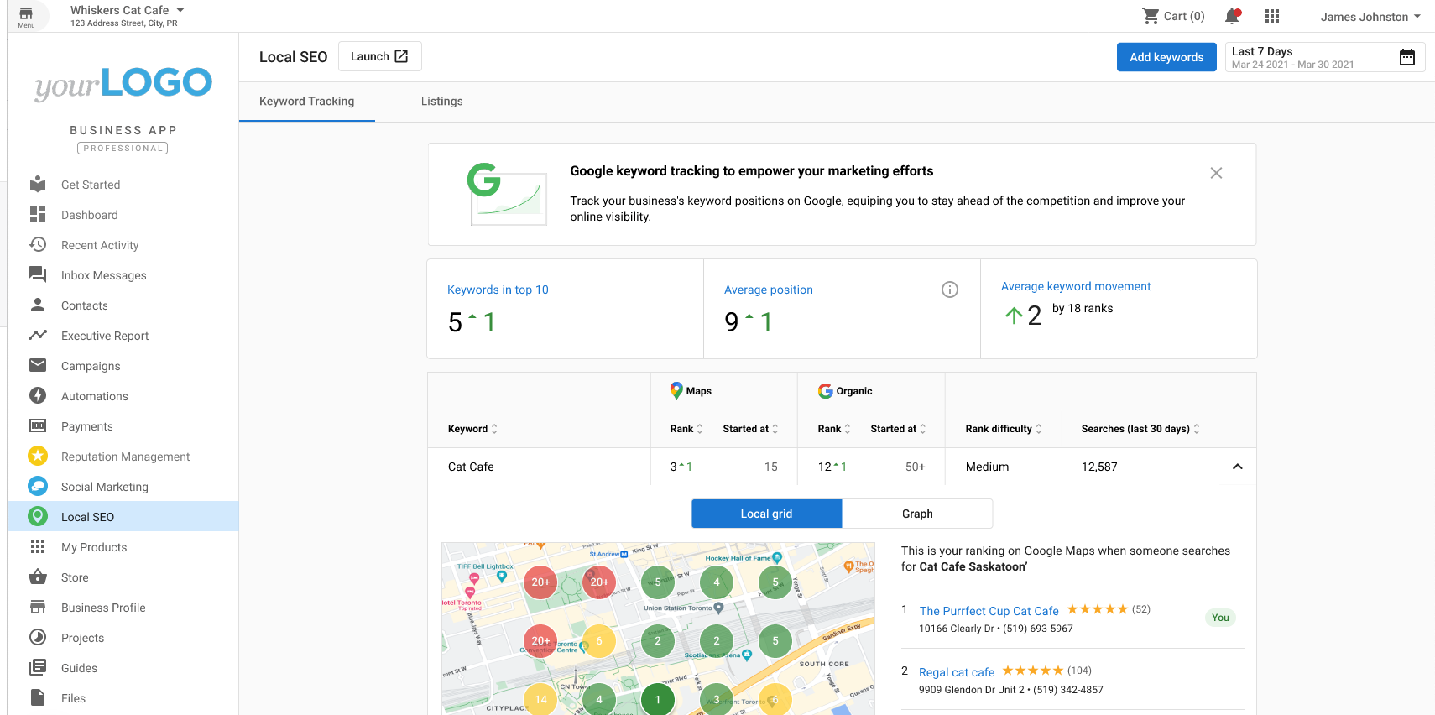
Task: Sort by Maps Rank column
Action: point(686,429)
